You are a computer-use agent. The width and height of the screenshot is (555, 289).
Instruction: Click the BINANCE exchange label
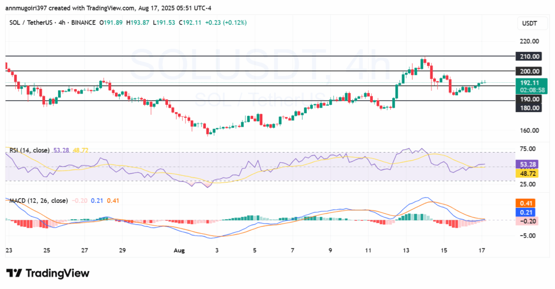(x=83, y=23)
